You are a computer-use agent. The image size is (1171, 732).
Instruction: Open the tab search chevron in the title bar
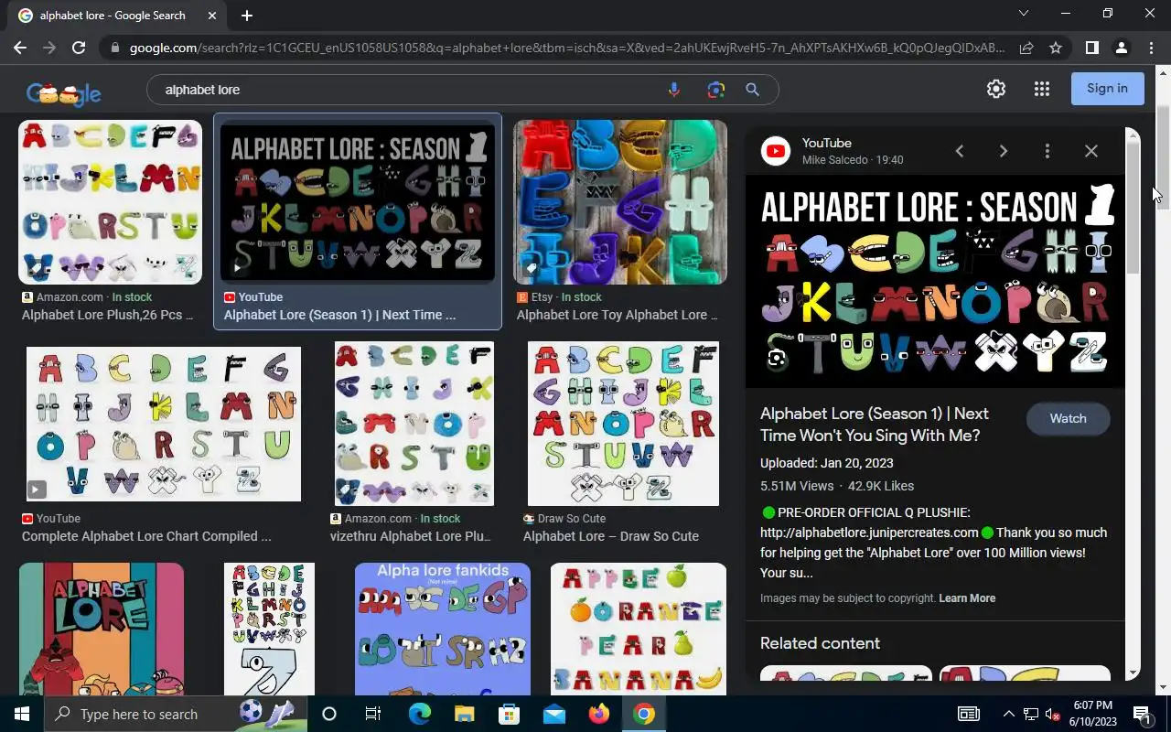pos(1024,13)
